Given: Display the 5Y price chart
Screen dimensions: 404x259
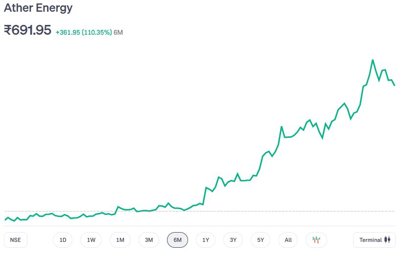Looking at the screenshot, I should point(261,240).
